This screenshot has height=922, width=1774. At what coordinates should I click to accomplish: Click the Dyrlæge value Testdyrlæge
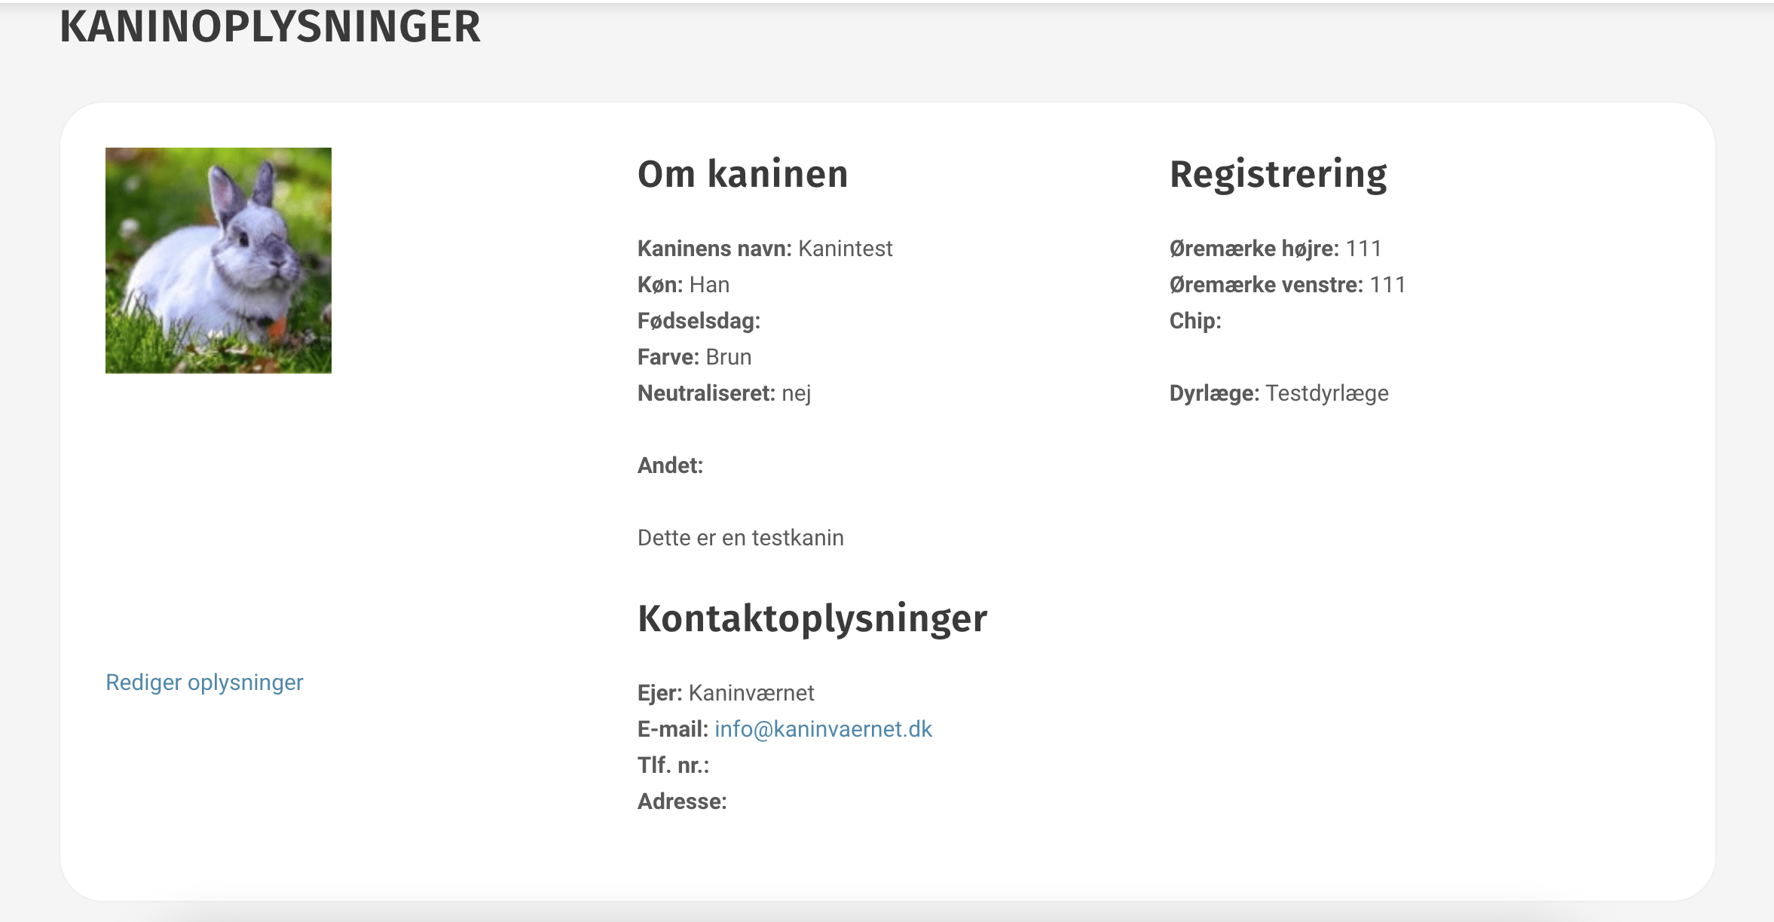(x=1327, y=394)
